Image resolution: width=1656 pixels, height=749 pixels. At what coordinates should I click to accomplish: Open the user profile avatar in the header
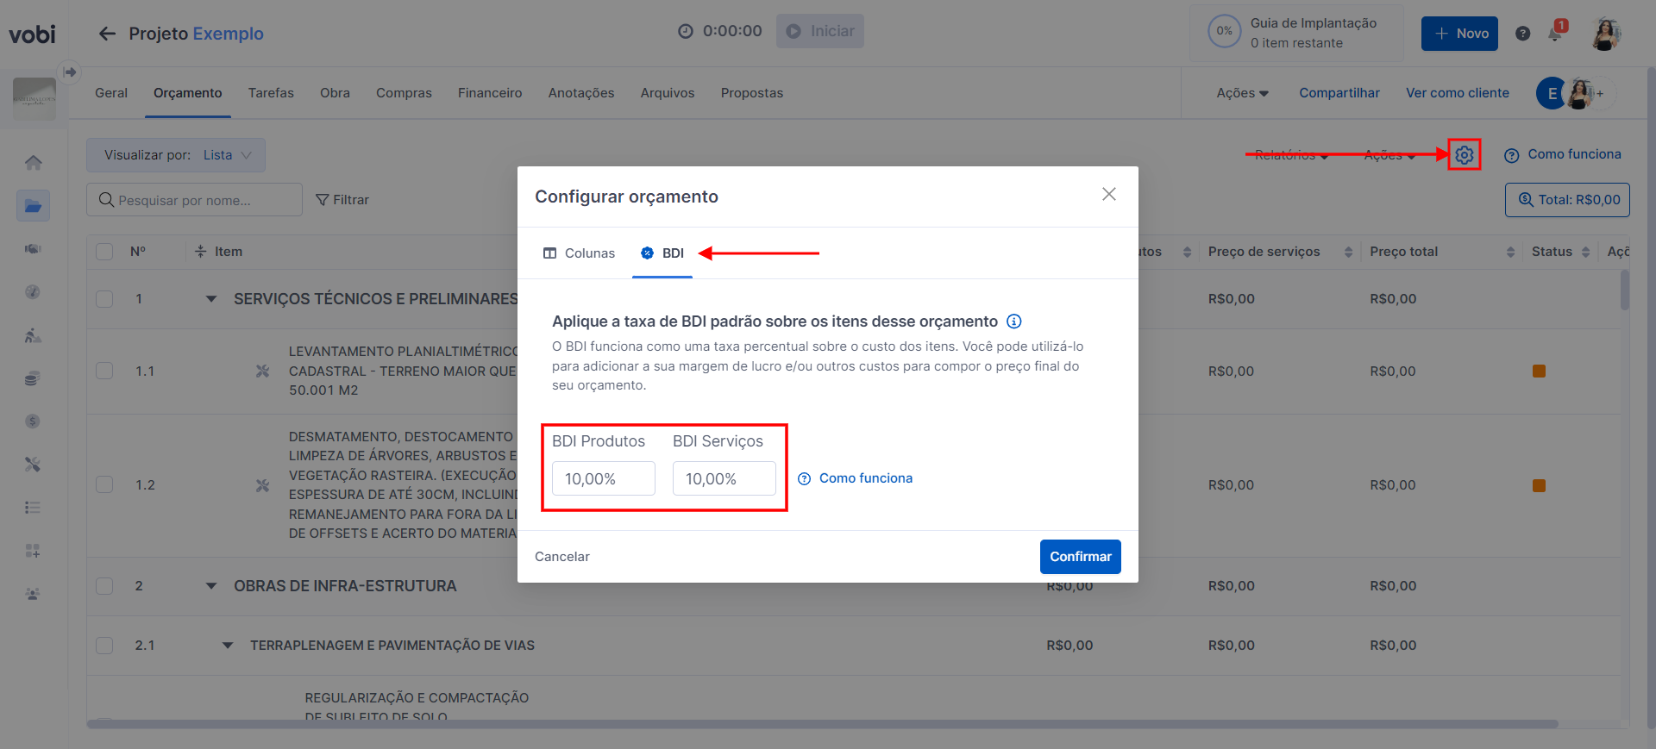point(1605,34)
